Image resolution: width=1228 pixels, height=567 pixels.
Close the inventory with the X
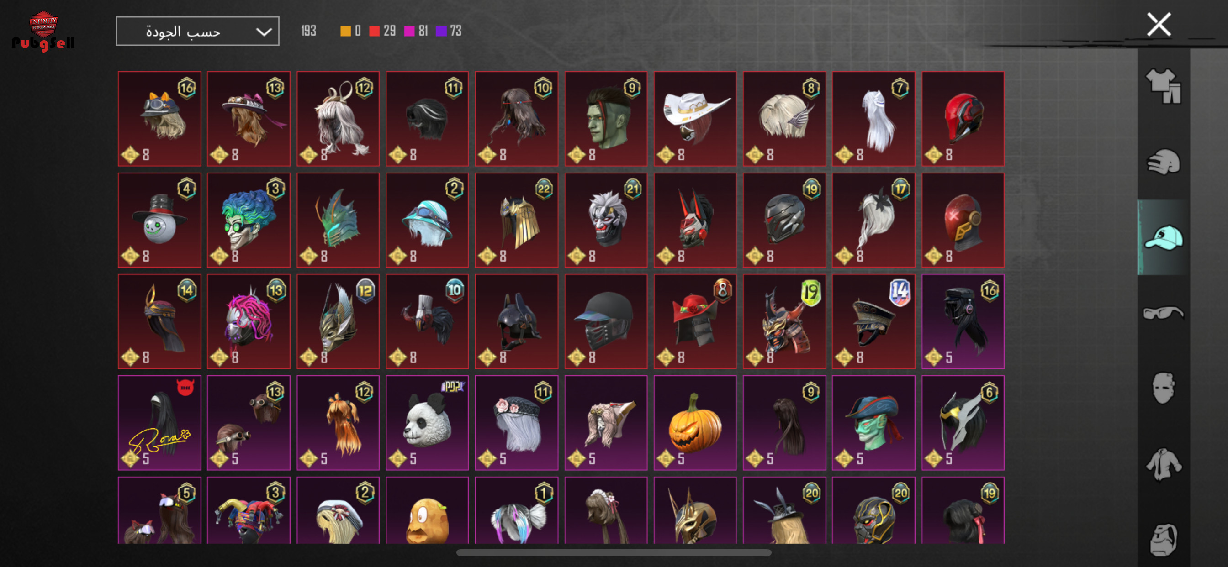coord(1159,24)
